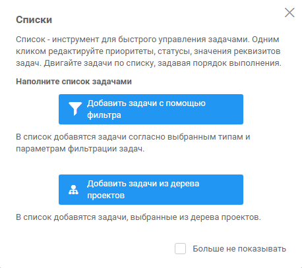Click the Больше не показывать label text
Screen dimensions: 302x268
[x=239, y=249]
